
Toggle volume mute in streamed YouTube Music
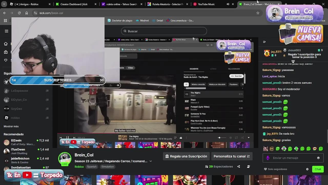(x=230, y=138)
